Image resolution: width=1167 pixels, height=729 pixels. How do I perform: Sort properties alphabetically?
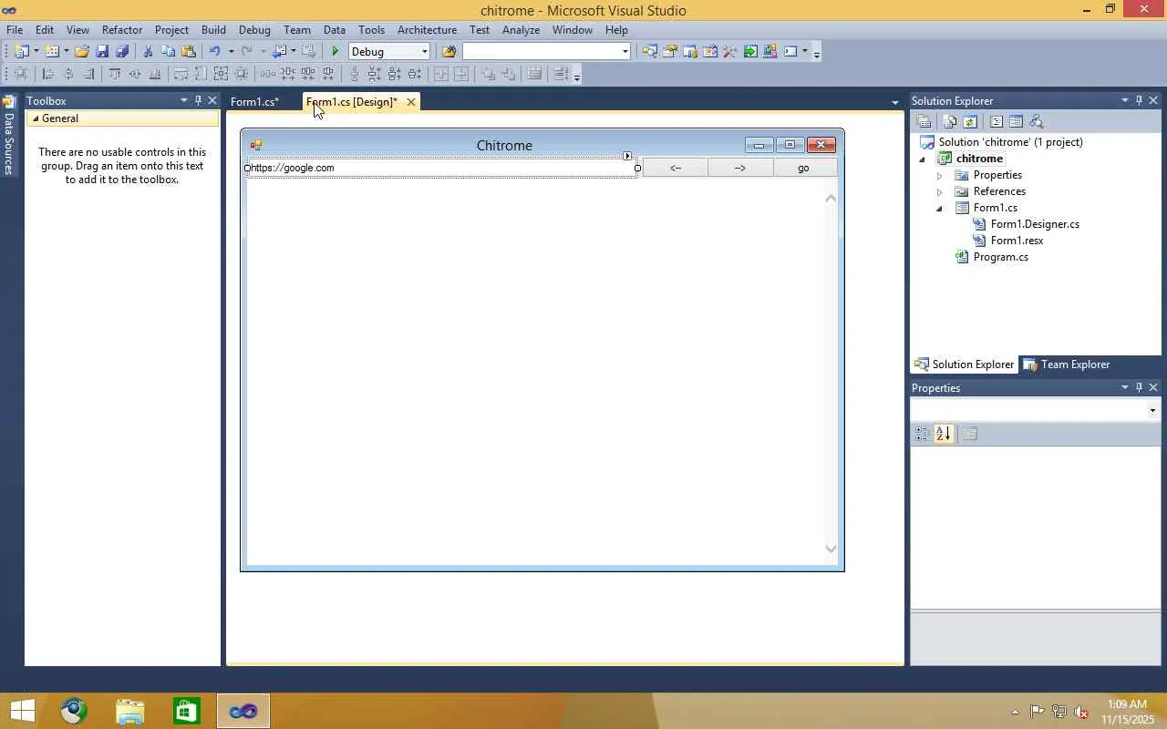[x=944, y=435]
